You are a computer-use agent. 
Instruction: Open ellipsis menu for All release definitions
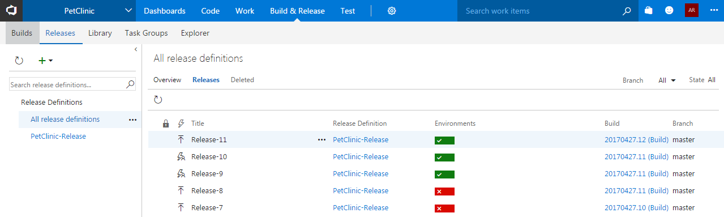coord(132,120)
